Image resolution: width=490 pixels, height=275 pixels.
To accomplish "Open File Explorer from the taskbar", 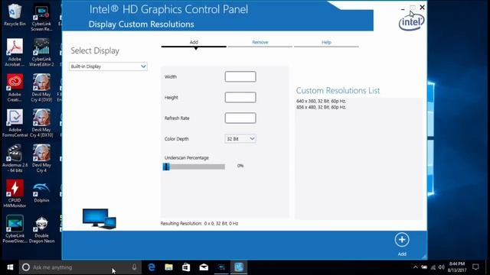I will [x=168, y=267].
